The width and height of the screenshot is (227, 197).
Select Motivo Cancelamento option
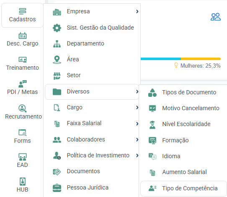(183, 108)
